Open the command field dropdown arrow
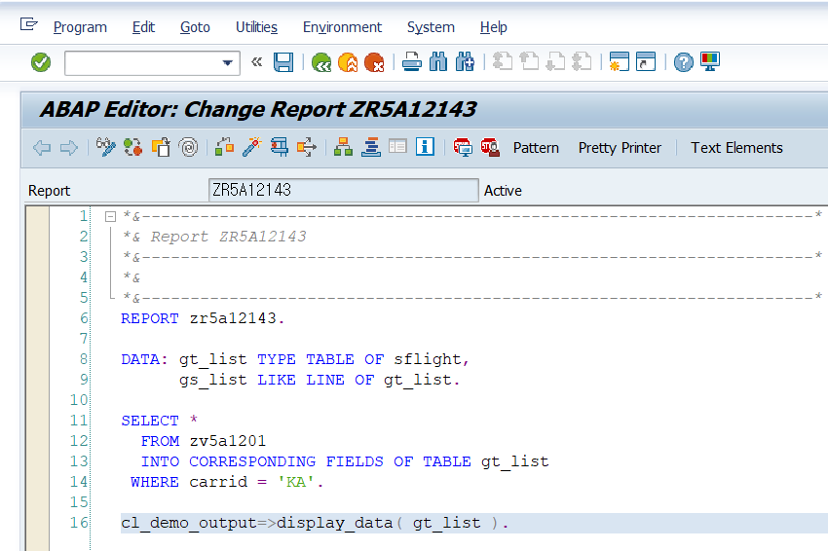The width and height of the screenshot is (828, 551). [x=228, y=63]
